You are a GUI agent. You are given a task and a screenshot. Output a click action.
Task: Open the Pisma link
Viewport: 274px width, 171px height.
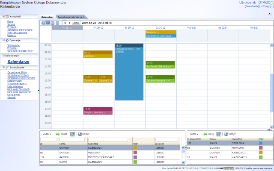pyautogui.click(x=10, y=21)
